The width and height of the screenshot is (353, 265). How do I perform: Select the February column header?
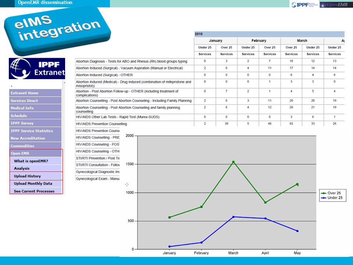(258, 40)
